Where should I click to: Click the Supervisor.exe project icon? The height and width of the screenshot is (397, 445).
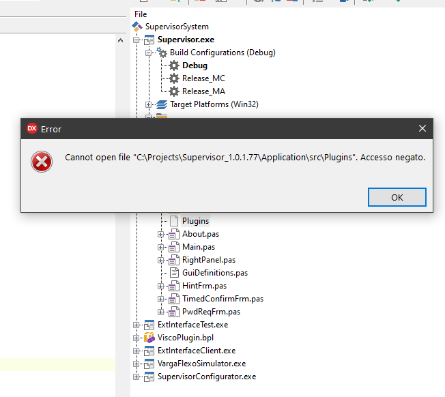tap(149, 40)
